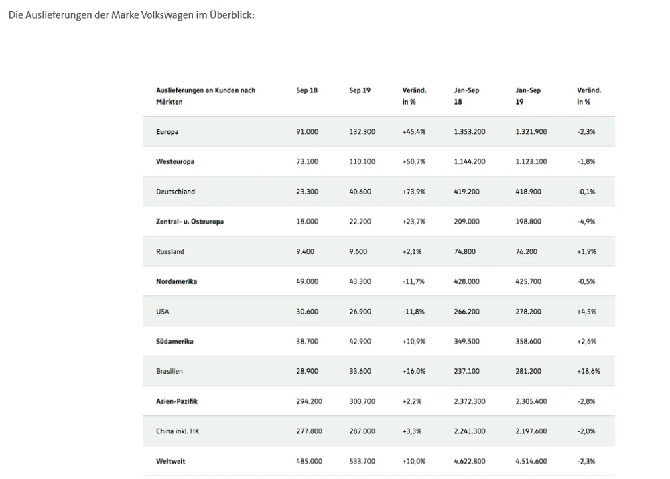Viewport: 670px width, 479px height.
Task: Click the 'Westeuropa' row label
Action: [x=175, y=161]
